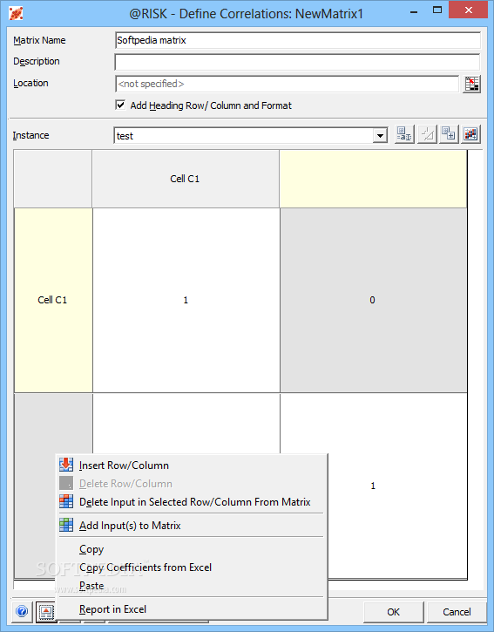
Task: Click the top-left matrix cell with value 1
Action: pos(186,300)
